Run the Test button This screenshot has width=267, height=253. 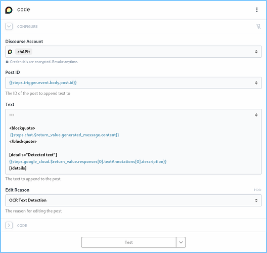[129, 242]
